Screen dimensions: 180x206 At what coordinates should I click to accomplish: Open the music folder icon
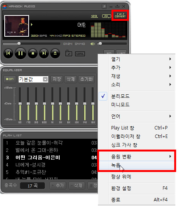[x=69, y=53]
